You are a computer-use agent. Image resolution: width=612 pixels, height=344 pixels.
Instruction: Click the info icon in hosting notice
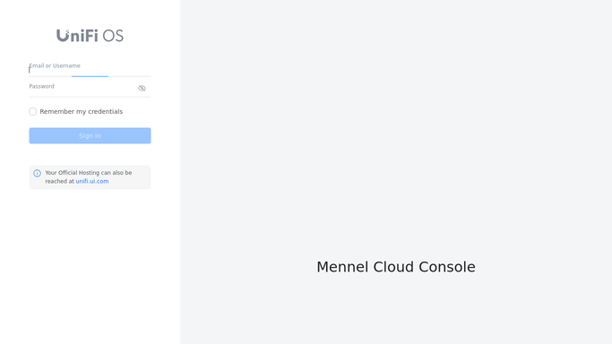tap(37, 173)
